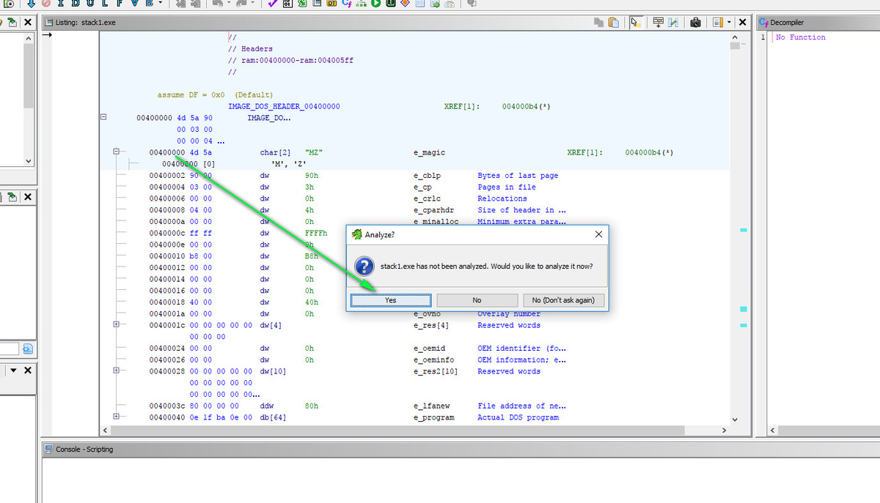The width and height of the screenshot is (880, 503).
Task: Click the top cyan overview margin marker
Action: point(744,231)
